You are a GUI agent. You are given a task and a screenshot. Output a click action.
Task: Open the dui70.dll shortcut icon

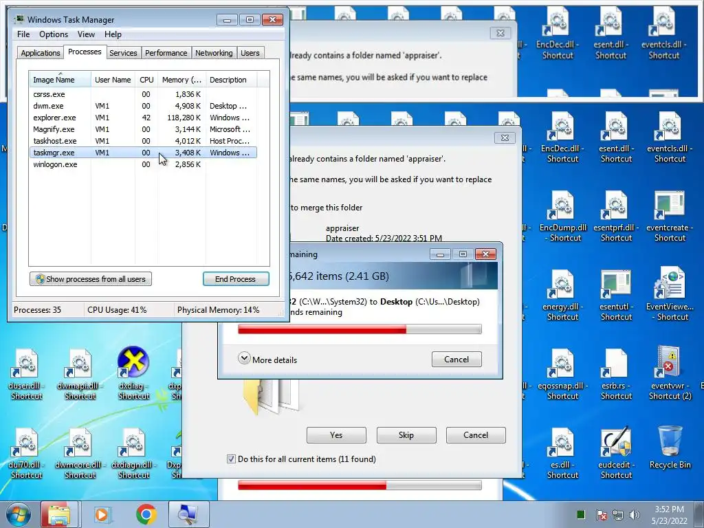pyautogui.click(x=26, y=452)
